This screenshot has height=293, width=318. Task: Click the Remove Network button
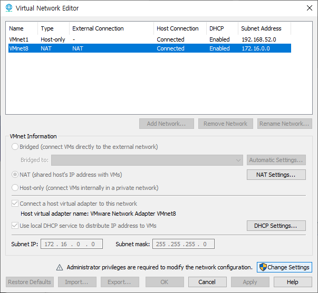coord(226,124)
